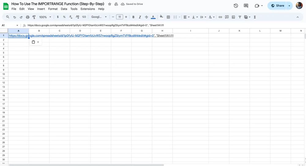Image resolution: width=306 pixels, height=166 pixels.
Task: Click the print icon in toolbar
Action: (28, 17)
